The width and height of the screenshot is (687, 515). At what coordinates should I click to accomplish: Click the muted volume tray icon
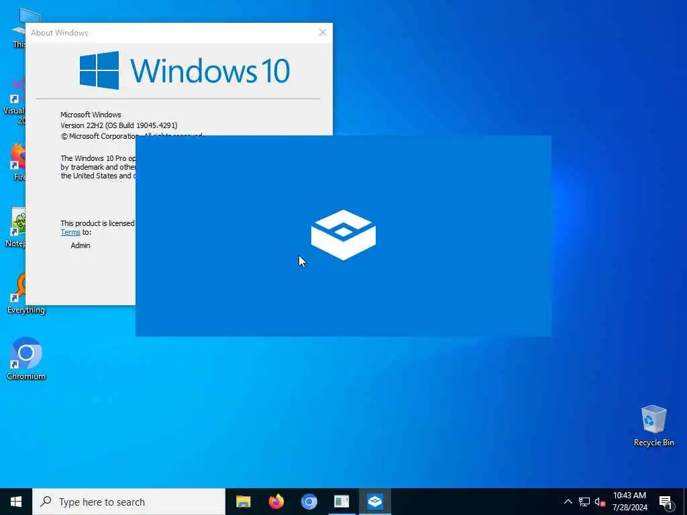[600, 502]
